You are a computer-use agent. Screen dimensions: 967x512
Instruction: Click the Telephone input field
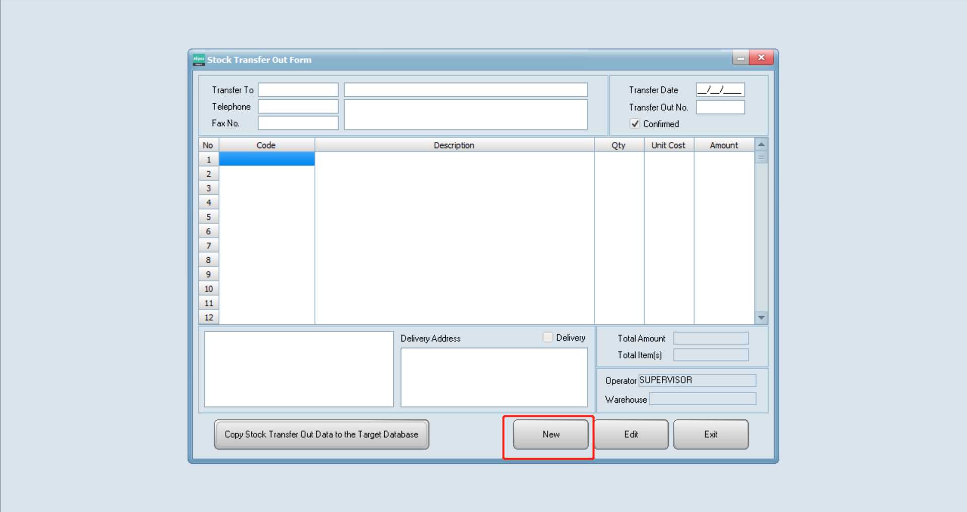298,106
